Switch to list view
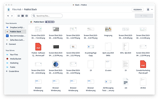Image resolution: width=159 pixels, height=100 pixels. [x=19, y=16]
